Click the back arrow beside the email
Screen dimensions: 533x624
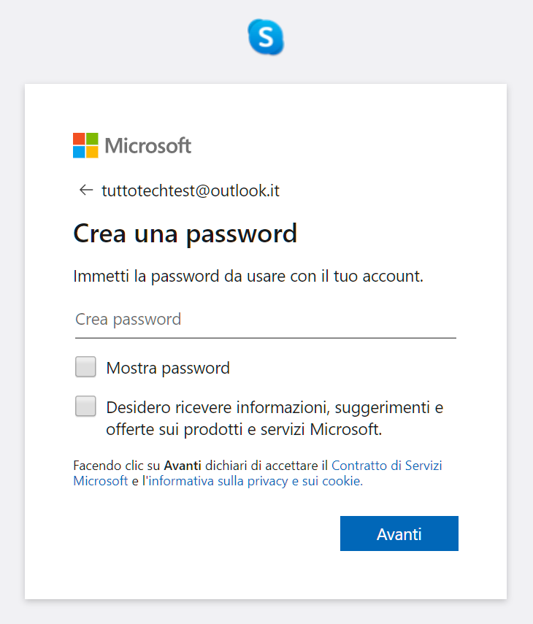[x=86, y=190]
